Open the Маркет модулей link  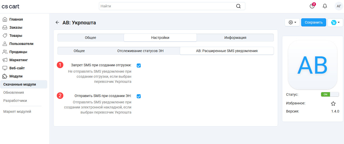tap(17, 111)
